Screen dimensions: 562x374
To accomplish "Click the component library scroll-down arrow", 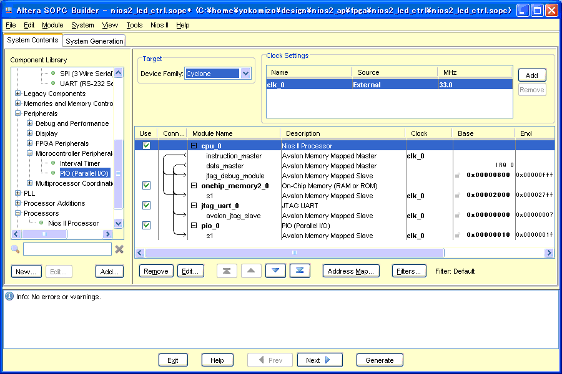I will pos(118,223).
